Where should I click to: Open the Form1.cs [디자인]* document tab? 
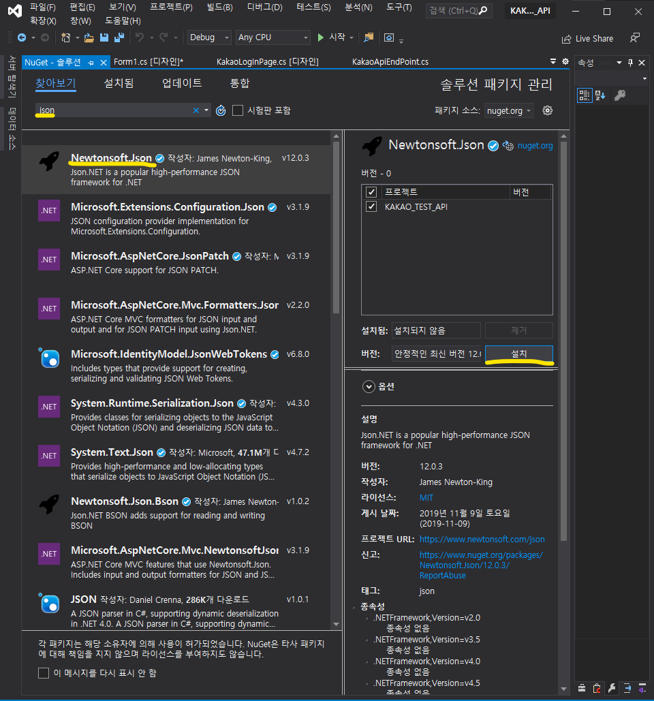[x=149, y=62]
